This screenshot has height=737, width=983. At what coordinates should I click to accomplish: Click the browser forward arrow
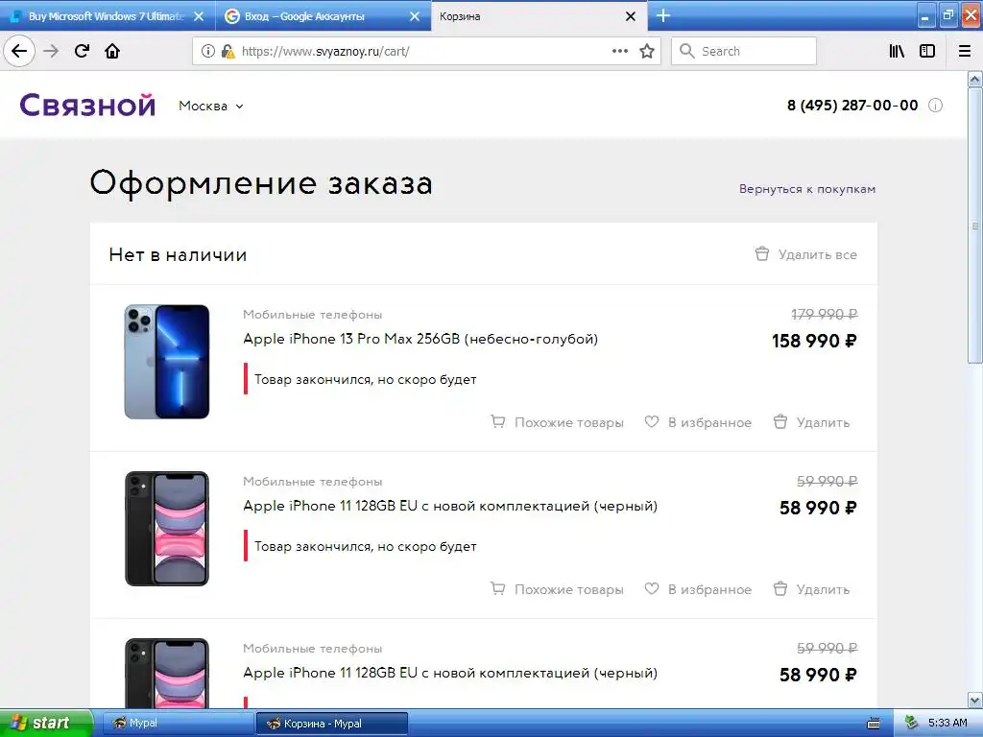point(52,51)
